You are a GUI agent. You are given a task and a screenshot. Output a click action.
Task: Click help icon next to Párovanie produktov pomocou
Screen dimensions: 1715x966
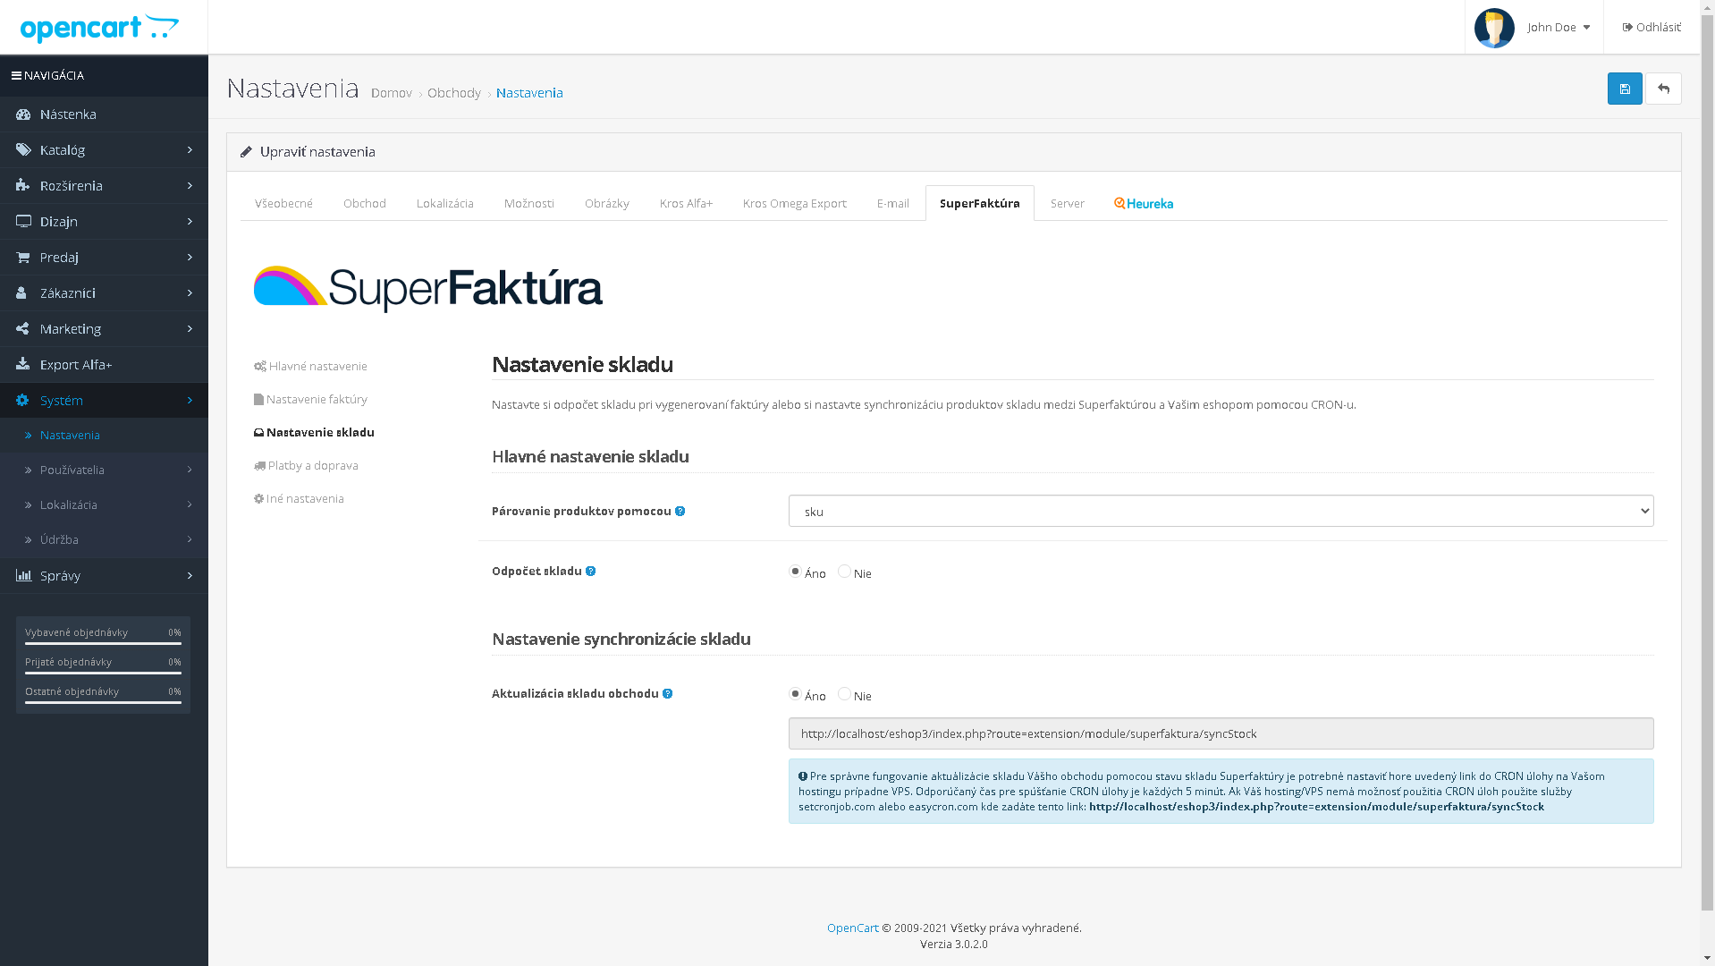pos(680,512)
